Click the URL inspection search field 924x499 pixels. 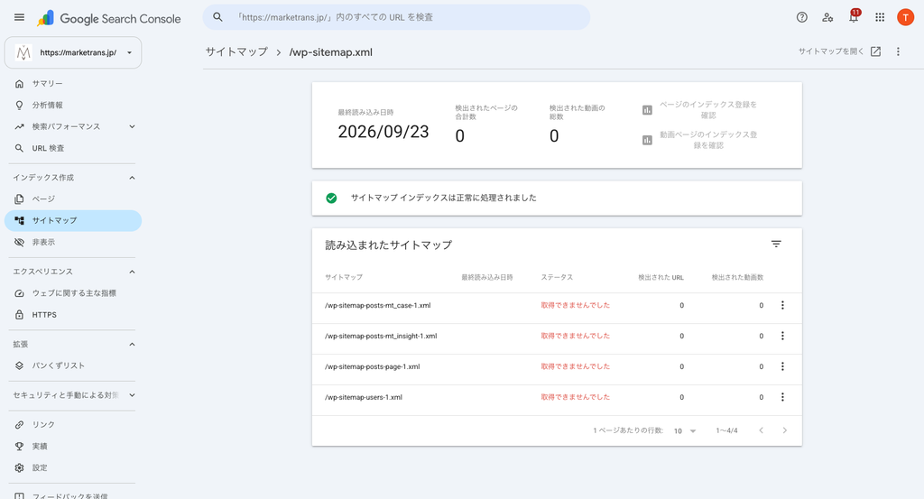397,17
